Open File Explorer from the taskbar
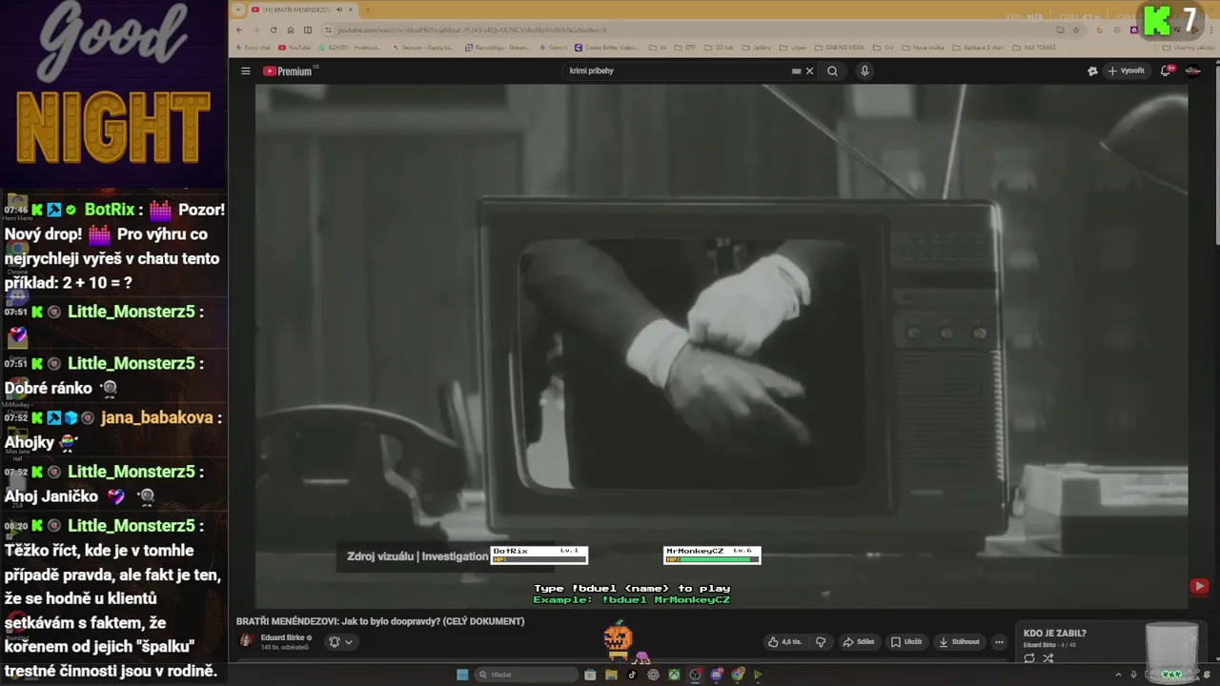Image resolution: width=1220 pixels, height=686 pixels. coord(611,675)
